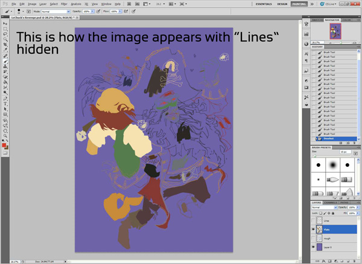Select the Eyedropper tool
362x264 pixels.
(x=5, y=50)
